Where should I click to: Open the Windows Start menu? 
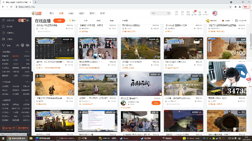3,138
